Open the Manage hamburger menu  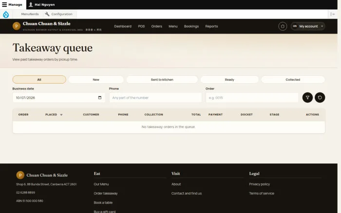[x=12, y=4]
